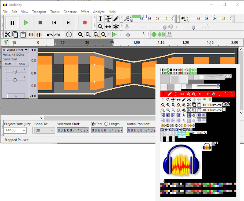Screen dimensions: 244x201
Task: Click the four green arrows seek icon
Action: [x=162, y=34]
